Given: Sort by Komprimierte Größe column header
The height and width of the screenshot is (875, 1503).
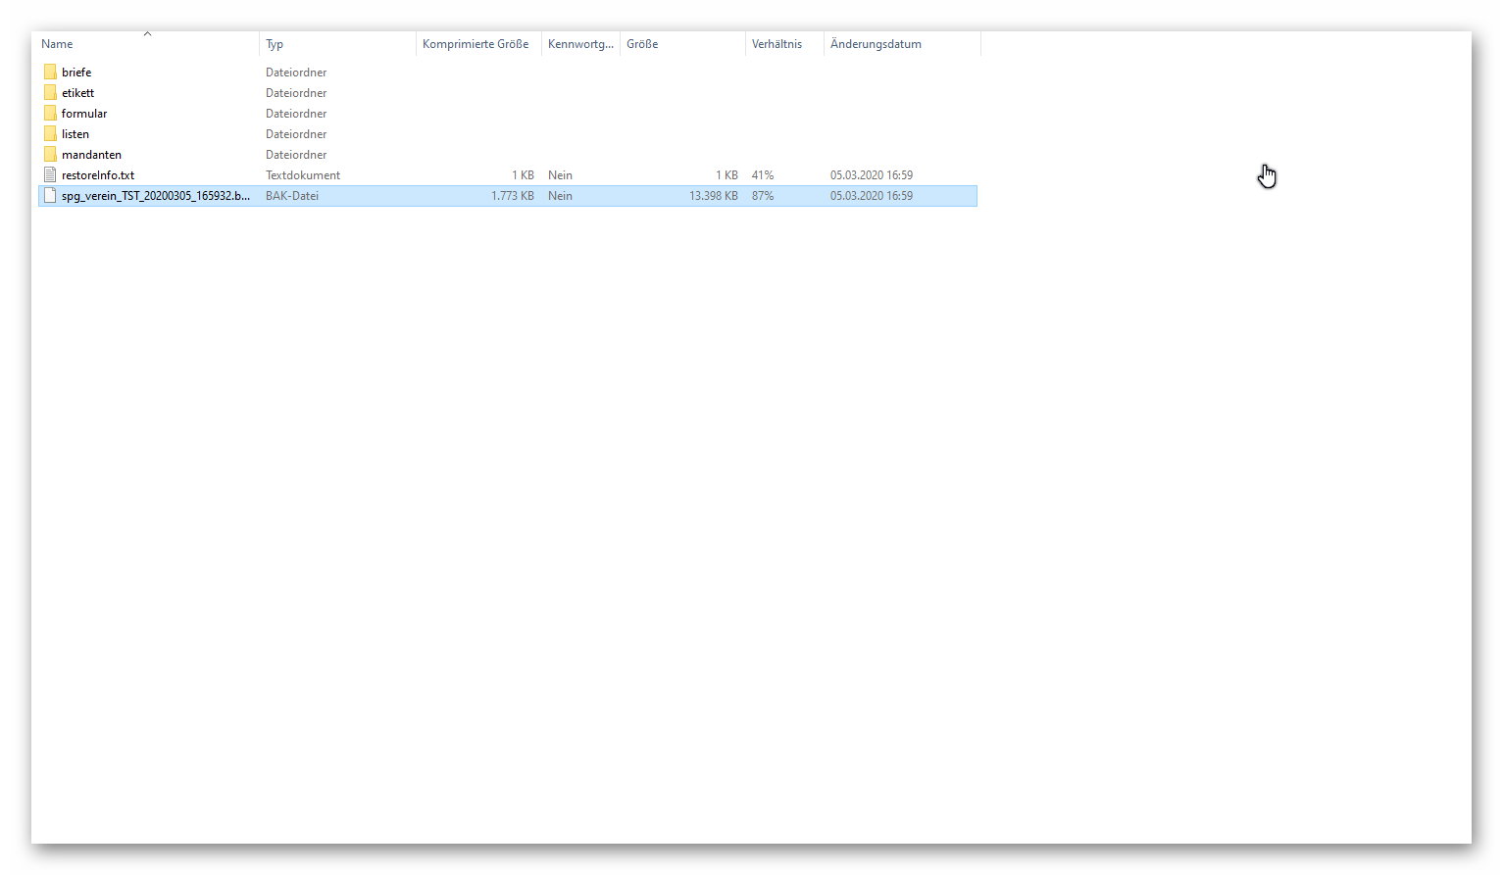Looking at the screenshot, I should tap(476, 44).
